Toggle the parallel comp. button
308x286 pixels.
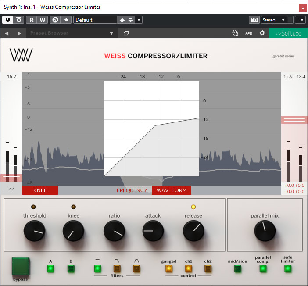(x=263, y=268)
